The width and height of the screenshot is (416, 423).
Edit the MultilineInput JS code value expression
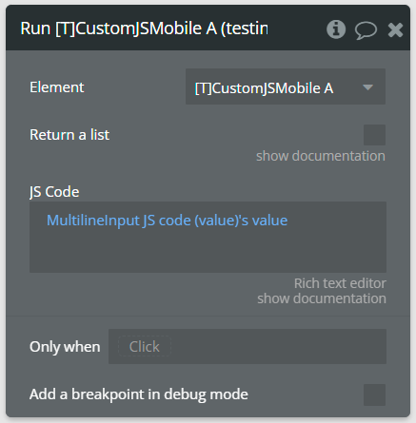tap(167, 221)
